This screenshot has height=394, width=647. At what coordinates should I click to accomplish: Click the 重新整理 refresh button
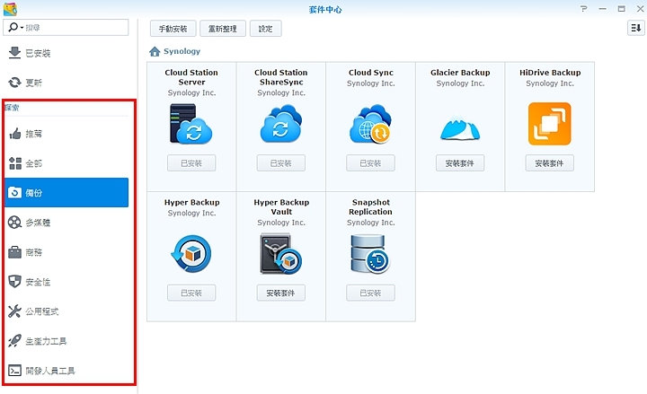(x=223, y=29)
